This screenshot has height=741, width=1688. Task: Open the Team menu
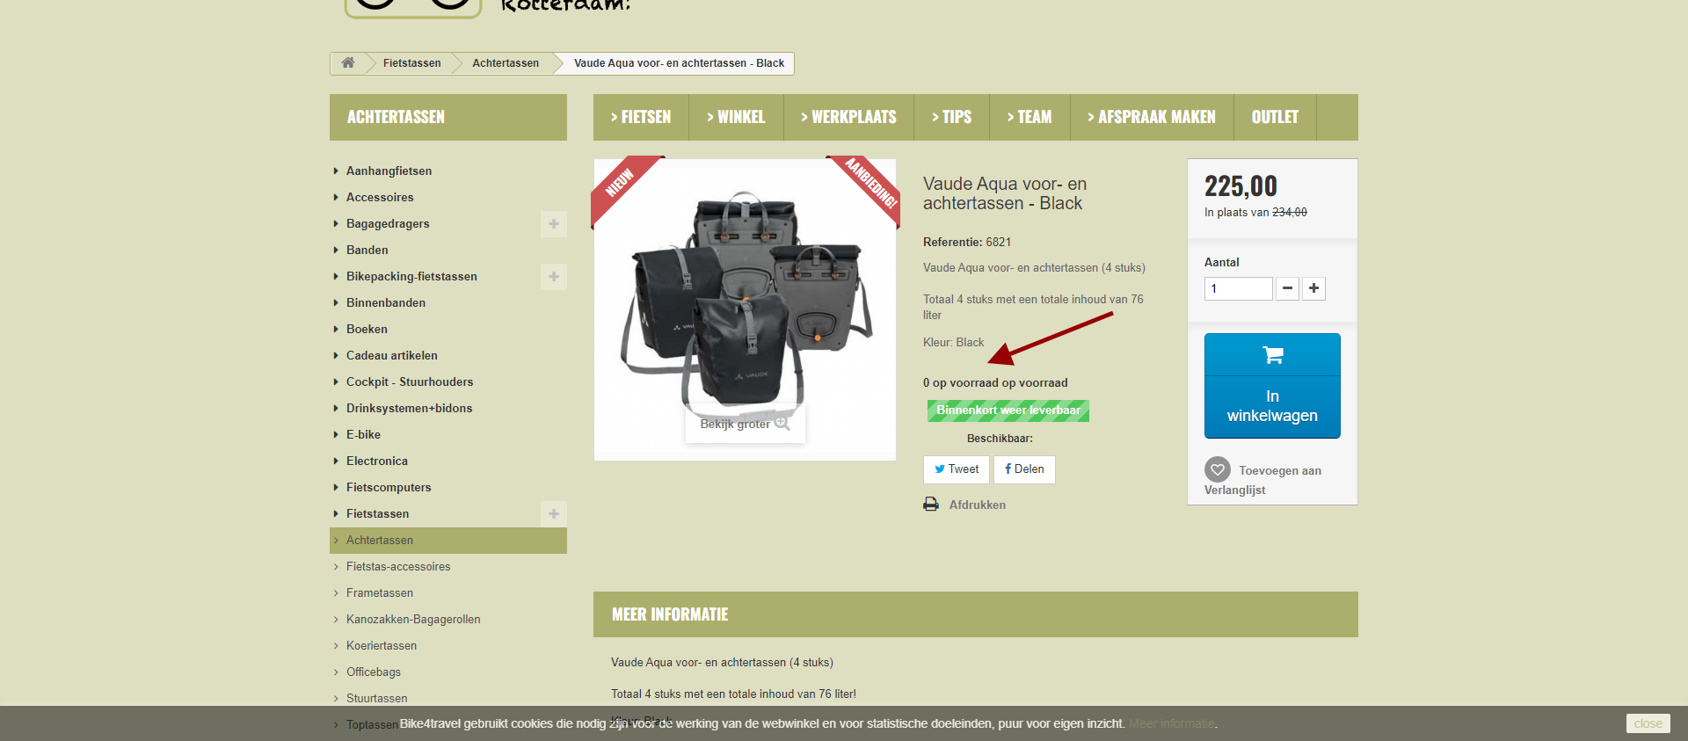point(1030,117)
